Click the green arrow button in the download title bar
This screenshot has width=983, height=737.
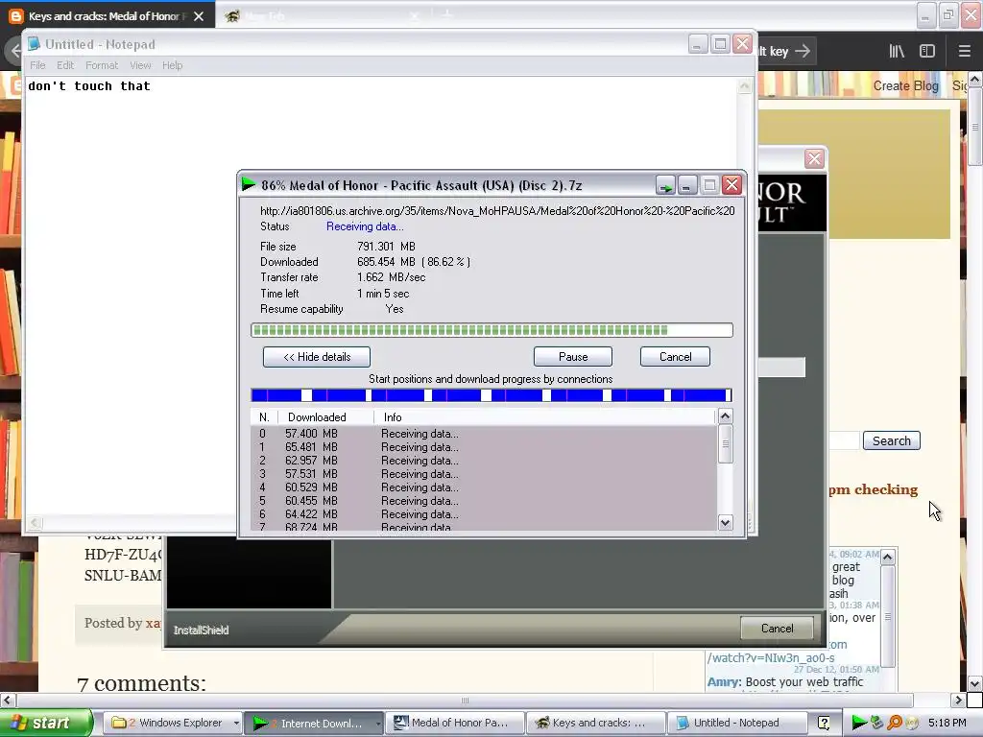coord(665,185)
